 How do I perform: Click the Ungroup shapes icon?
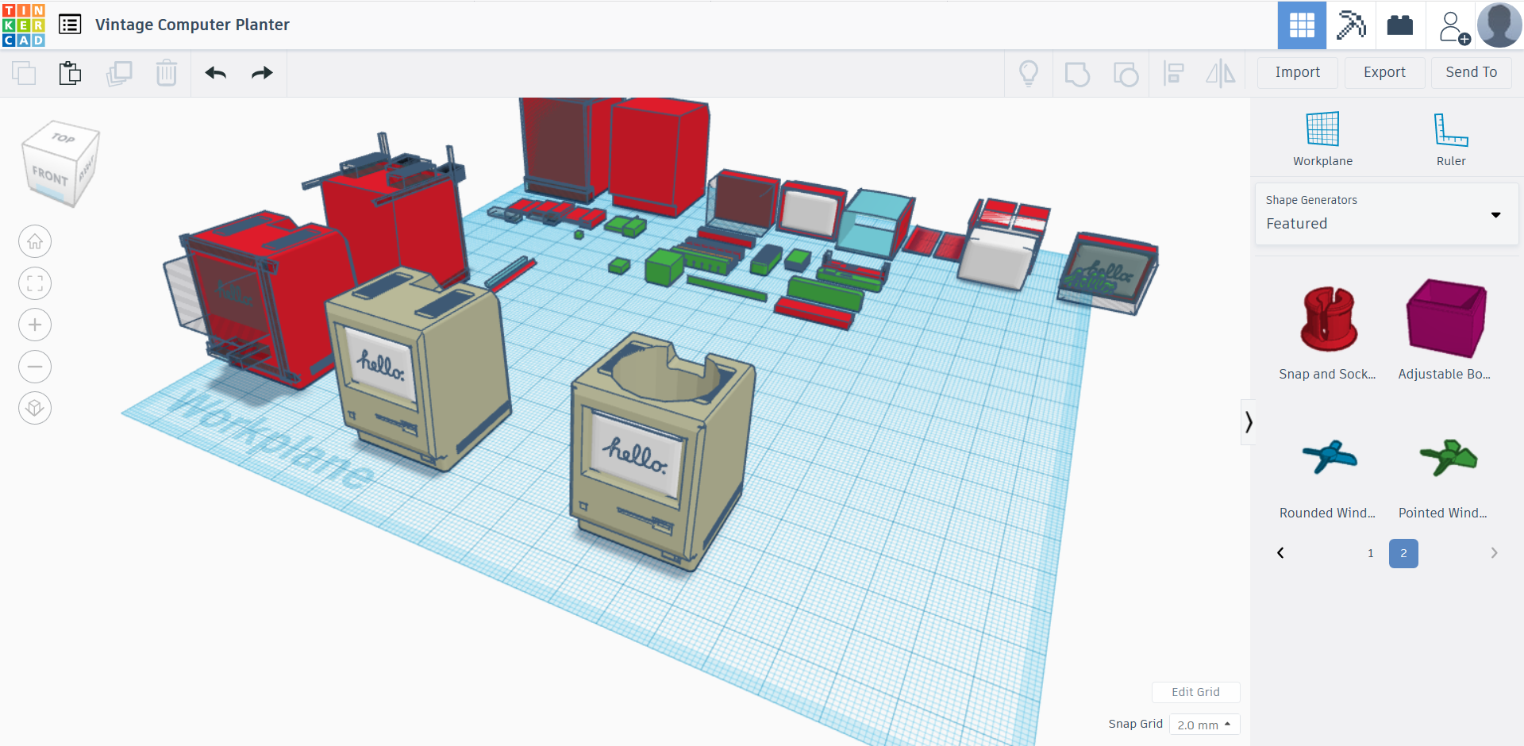[x=1126, y=74]
